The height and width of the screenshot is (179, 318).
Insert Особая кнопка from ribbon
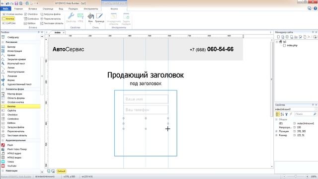pyautogui.click(x=12, y=14)
